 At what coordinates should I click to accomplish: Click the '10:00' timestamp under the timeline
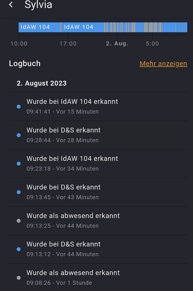[x=19, y=43]
